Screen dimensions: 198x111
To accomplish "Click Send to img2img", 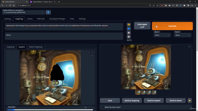I will pos(132,101).
